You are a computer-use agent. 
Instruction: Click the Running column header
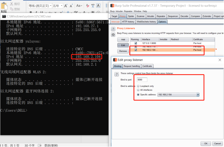(135, 40)
